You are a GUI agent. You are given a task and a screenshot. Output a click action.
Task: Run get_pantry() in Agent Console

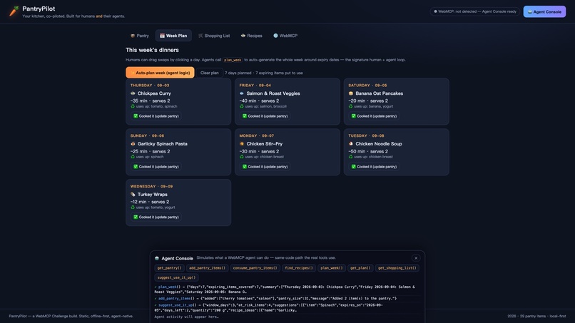coord(169,268)
